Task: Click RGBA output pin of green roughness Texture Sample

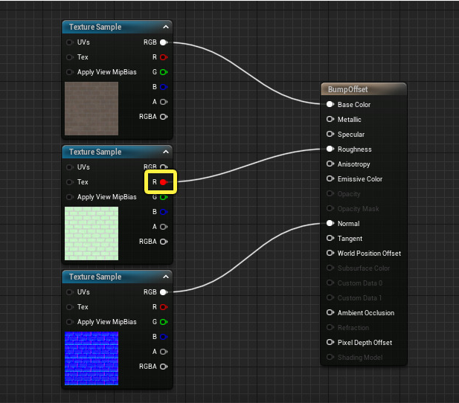Action: pos(164,242)
